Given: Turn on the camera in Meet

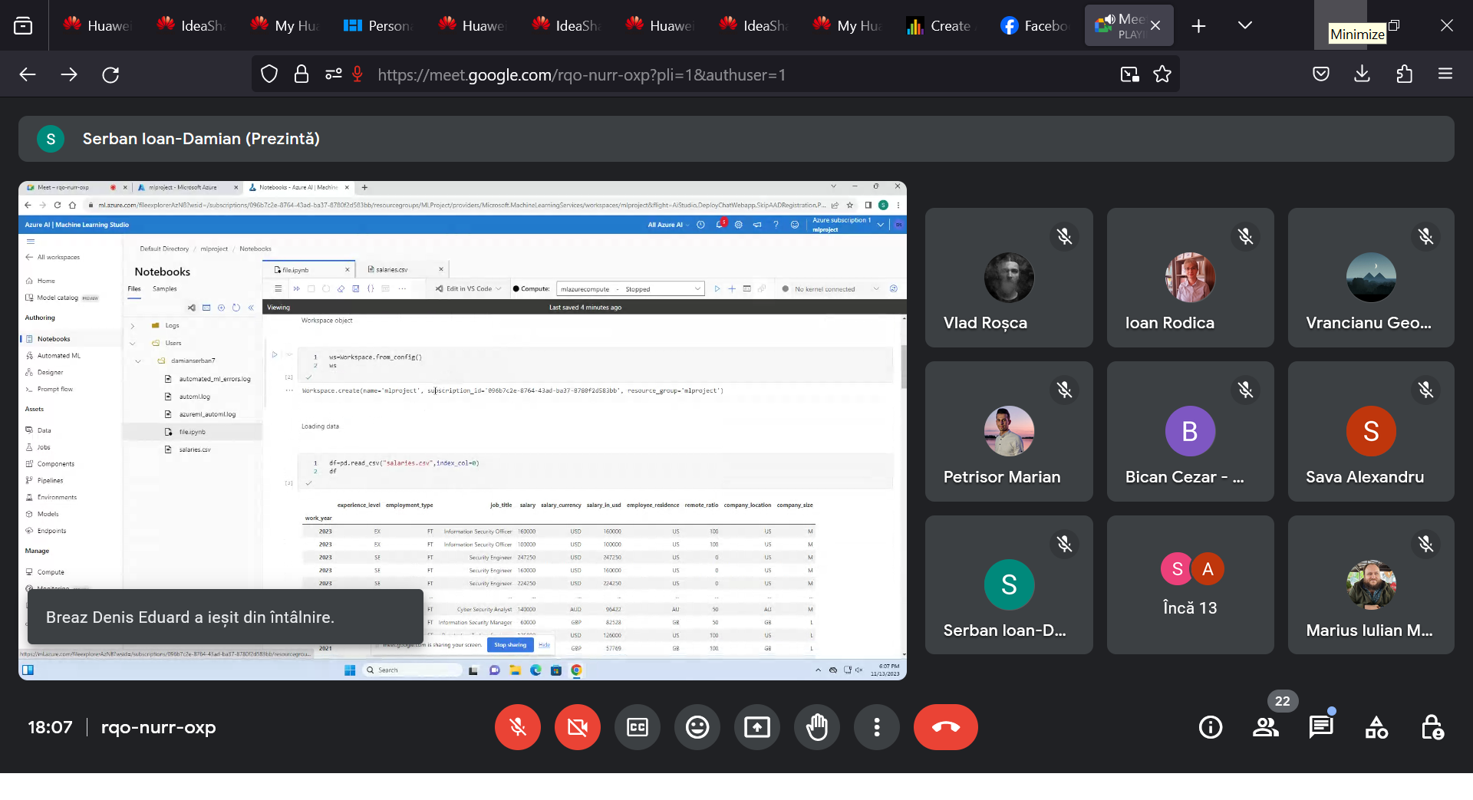Looking at the screenshot, I should pyautogui.click(x=578, y=727).
